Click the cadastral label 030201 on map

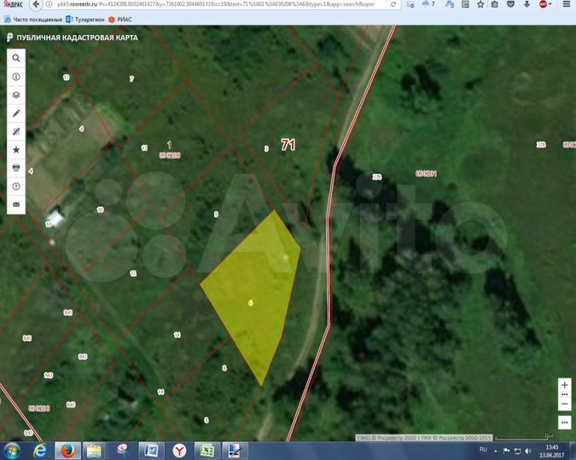[x=426, y=174]
